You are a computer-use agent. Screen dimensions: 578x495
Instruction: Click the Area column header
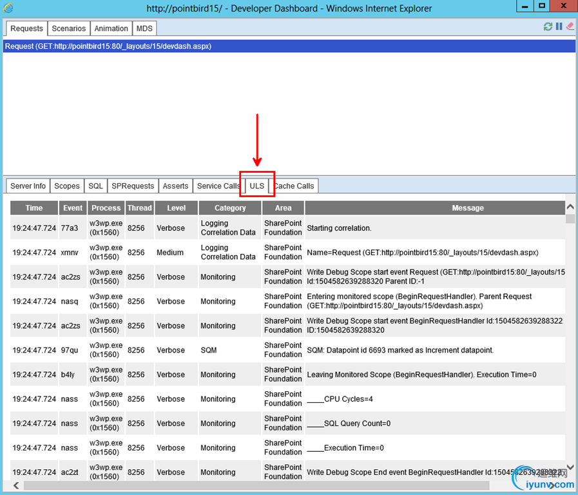[283, 208]
